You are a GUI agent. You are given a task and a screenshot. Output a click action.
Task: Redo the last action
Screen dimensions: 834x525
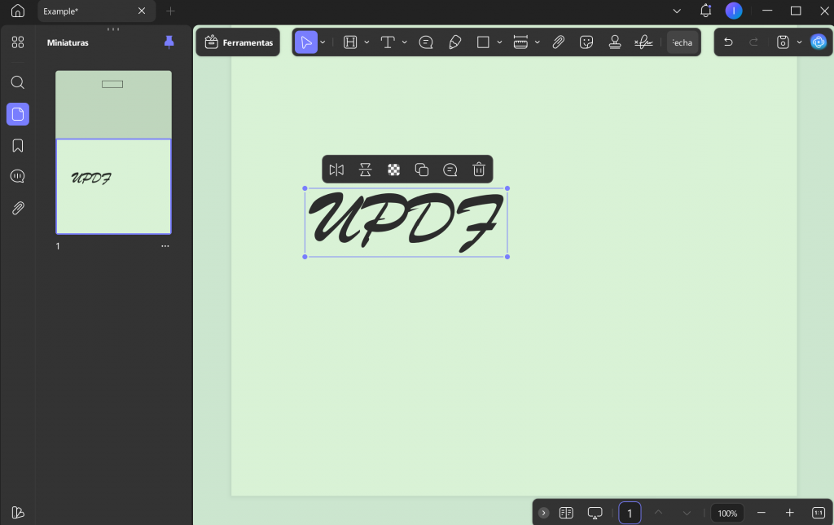tap(753, 42)
